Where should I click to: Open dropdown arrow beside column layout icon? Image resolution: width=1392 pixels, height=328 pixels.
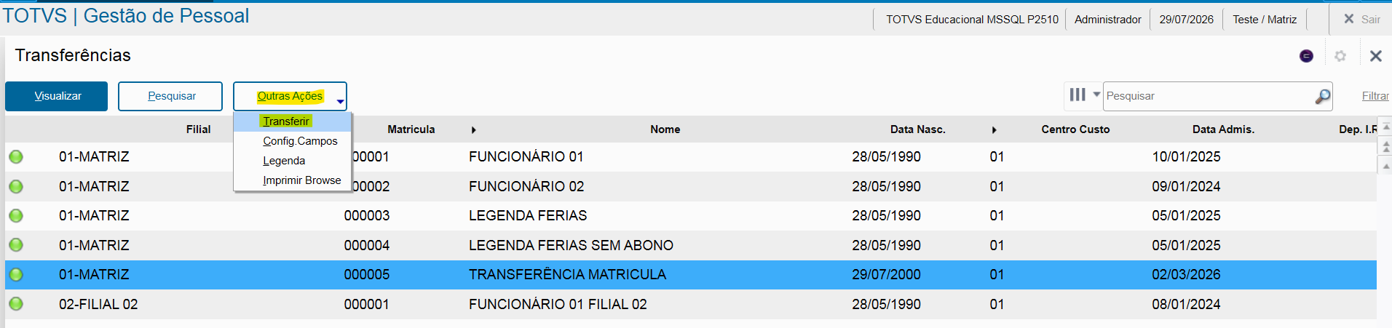coord(1096,95)
